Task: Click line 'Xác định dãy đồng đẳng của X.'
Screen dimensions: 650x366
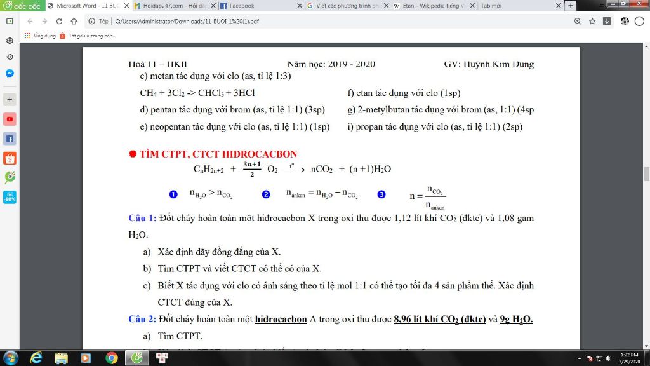Action: 219,252
